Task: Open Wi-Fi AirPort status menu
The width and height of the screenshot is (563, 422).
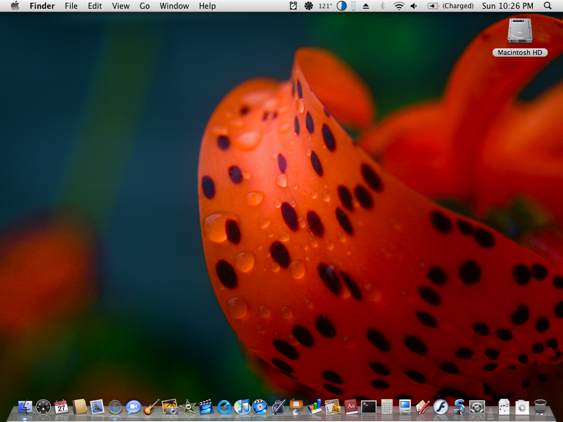Action: click(x=399, y=5)
